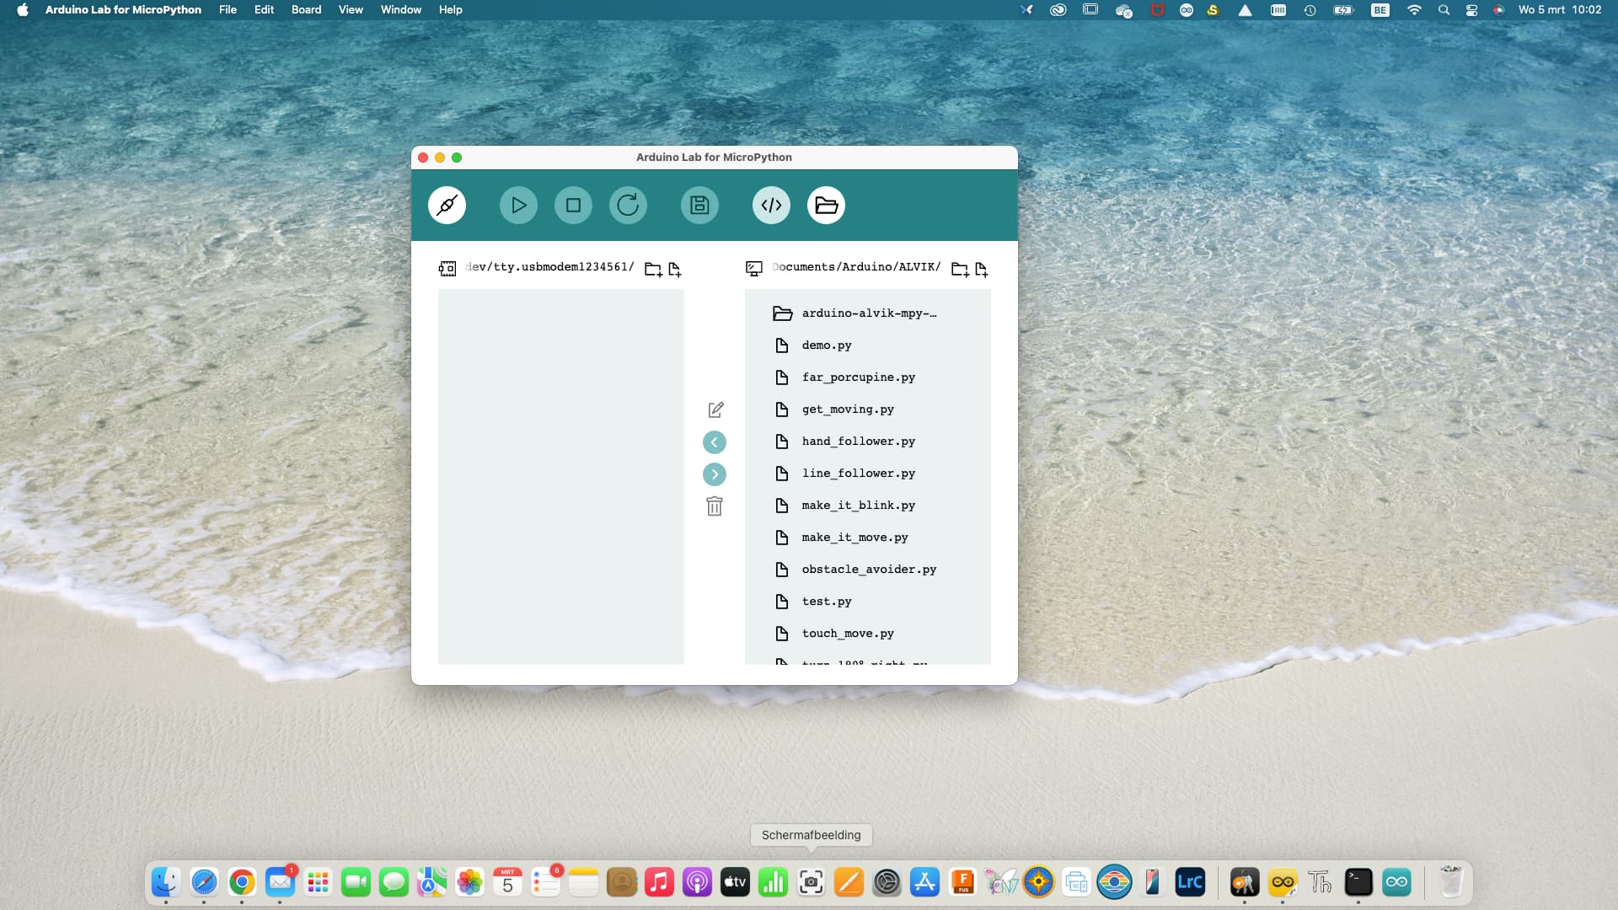Click the left arrow to upload to board
Image resolution: width=1618 pixels, height=910 pixels.
point(715,442)
